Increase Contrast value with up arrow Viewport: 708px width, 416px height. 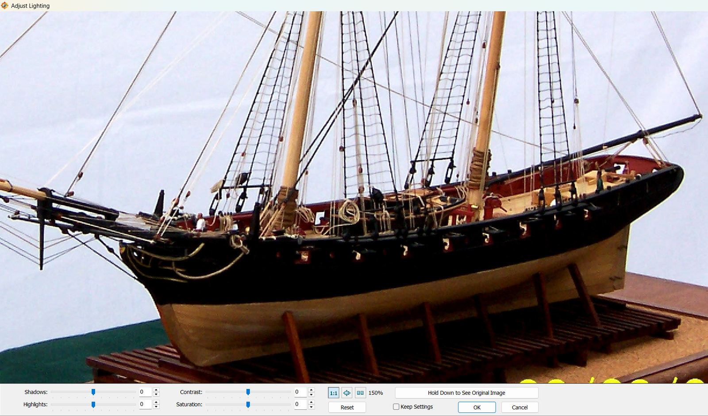click(x=312, y=390)
